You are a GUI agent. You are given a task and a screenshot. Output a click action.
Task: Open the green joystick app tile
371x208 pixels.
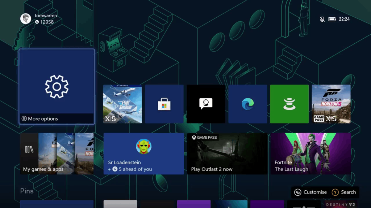pyautogui.click(x=289, y=104)
